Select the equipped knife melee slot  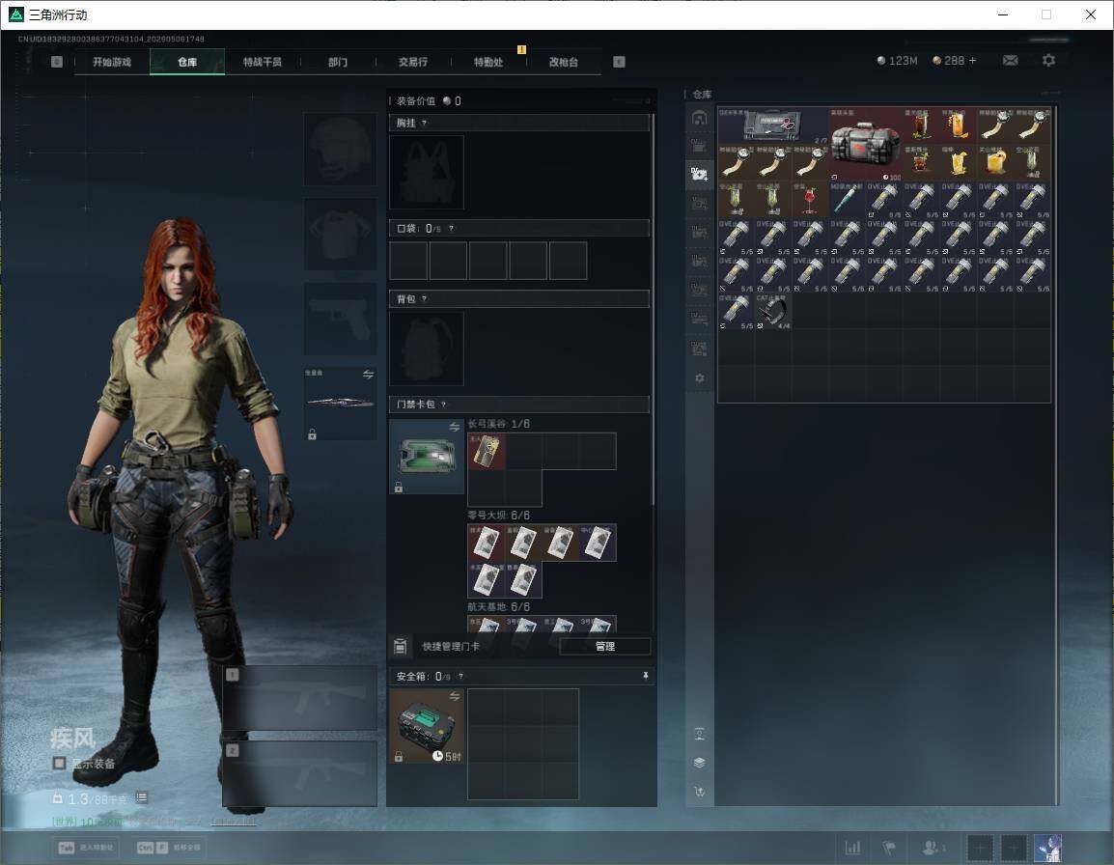(341, 403)
